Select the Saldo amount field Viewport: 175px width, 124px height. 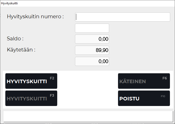coord(92,39)
